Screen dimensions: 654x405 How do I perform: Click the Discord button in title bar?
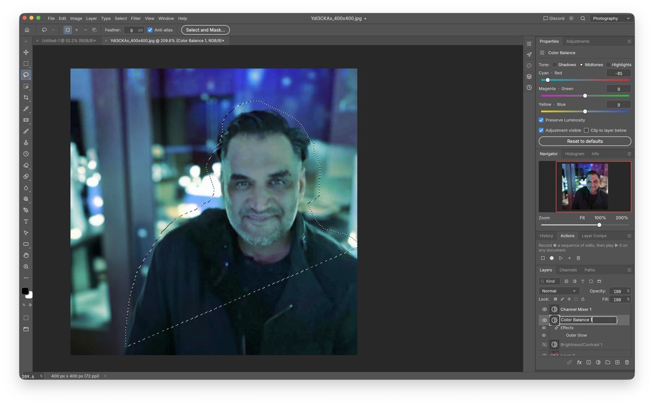click(554, 19)
